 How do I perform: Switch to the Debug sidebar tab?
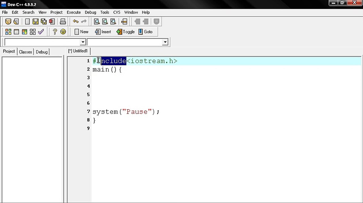42,52
